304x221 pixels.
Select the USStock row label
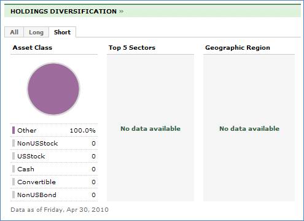(x=31, y=156)
